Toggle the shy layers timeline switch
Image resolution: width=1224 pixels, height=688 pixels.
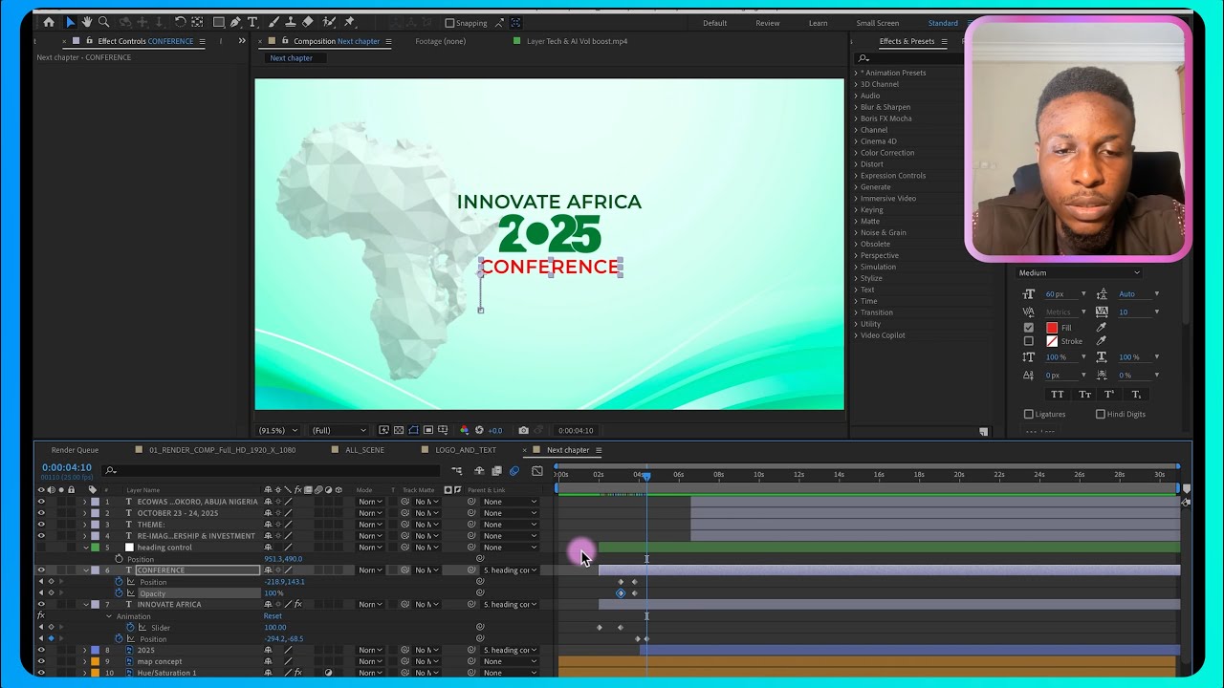pos(479,470)
